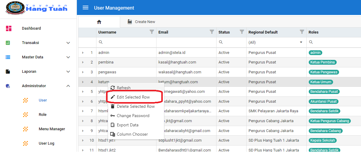
Task: Choose Edit Selected Row from context menu
Action: click(133, 97)
